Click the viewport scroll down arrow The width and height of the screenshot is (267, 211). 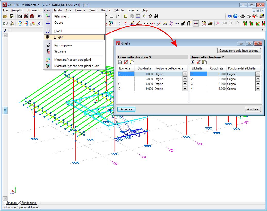[5, 198]
